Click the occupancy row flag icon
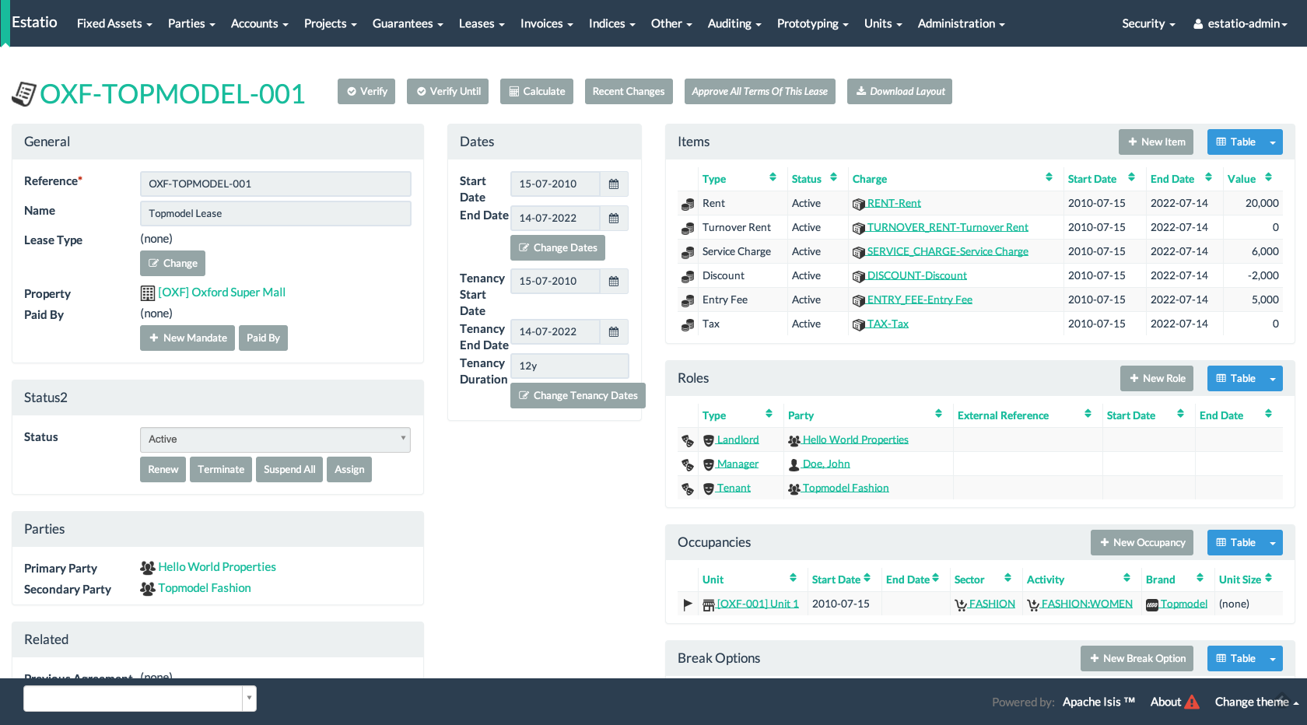Viewport: 1307px width, 725px height. [x=688, y=604]
